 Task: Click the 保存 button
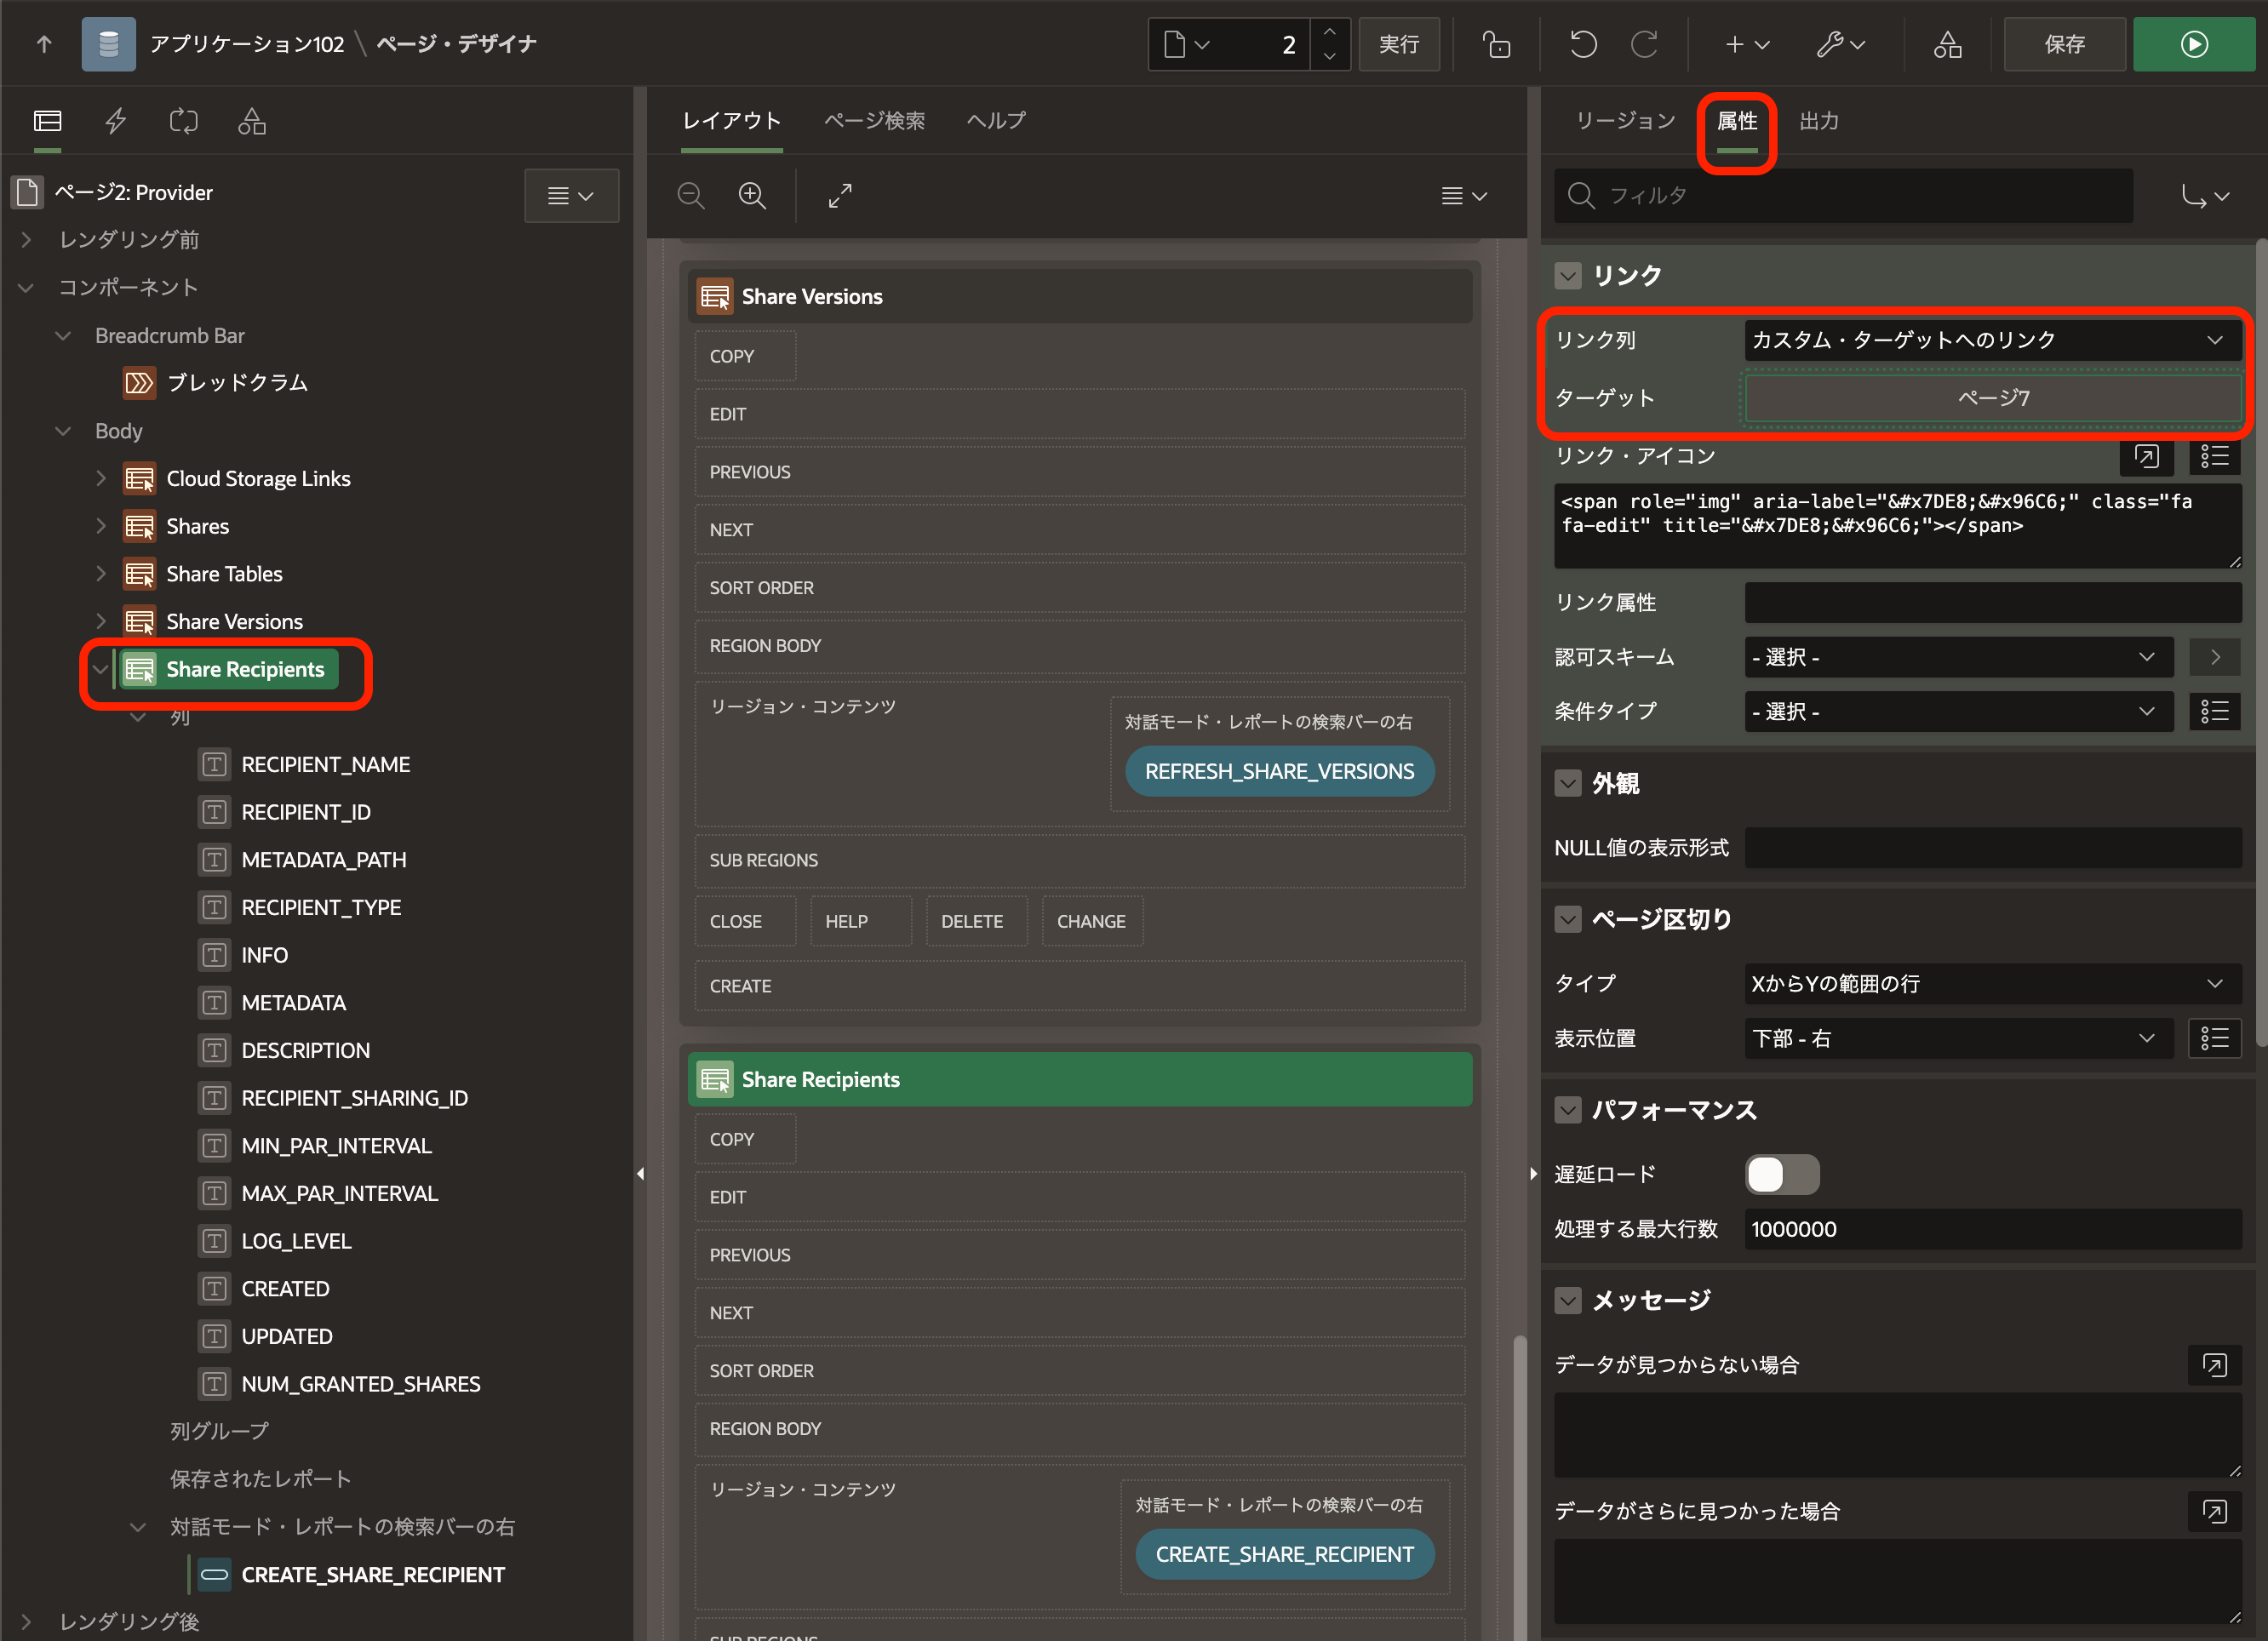(x=2064, y=44)
